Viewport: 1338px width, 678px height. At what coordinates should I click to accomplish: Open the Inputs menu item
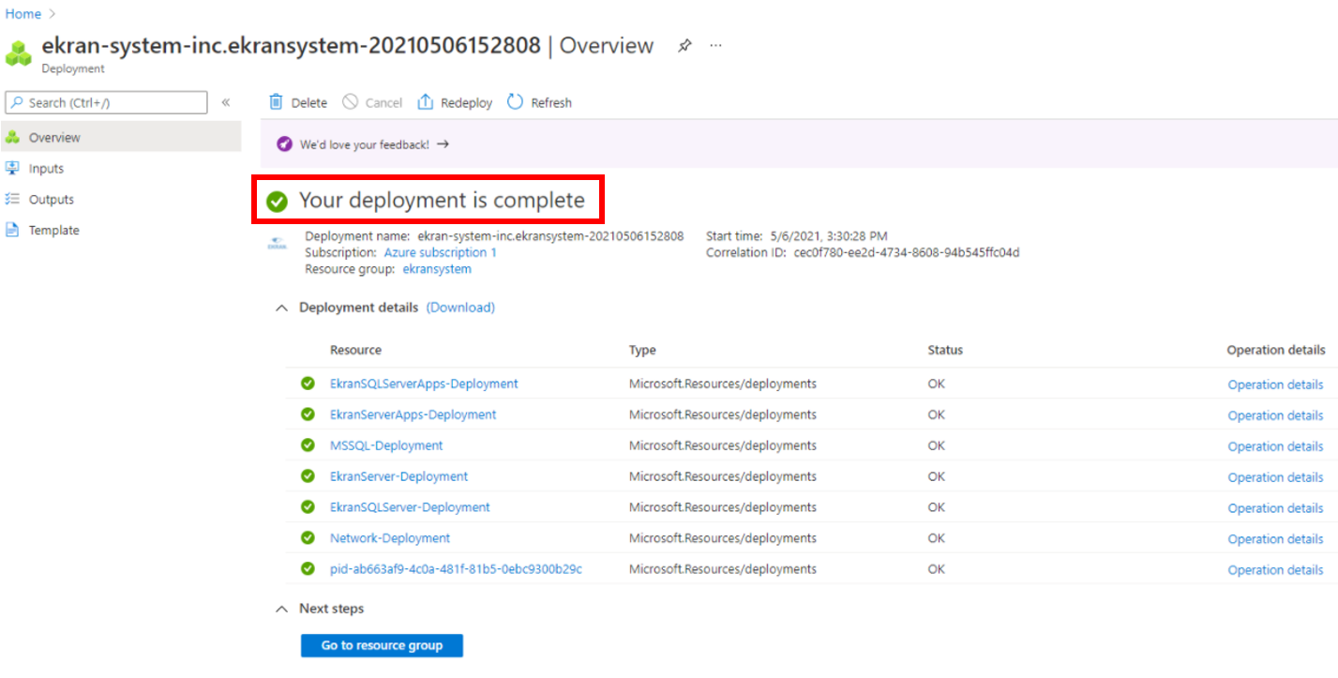(x=46, y=169)
